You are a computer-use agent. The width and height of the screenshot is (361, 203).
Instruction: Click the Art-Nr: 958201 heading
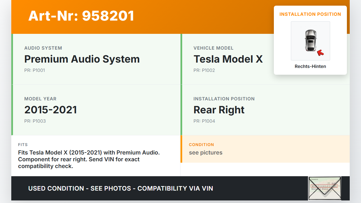coord(81,16)
